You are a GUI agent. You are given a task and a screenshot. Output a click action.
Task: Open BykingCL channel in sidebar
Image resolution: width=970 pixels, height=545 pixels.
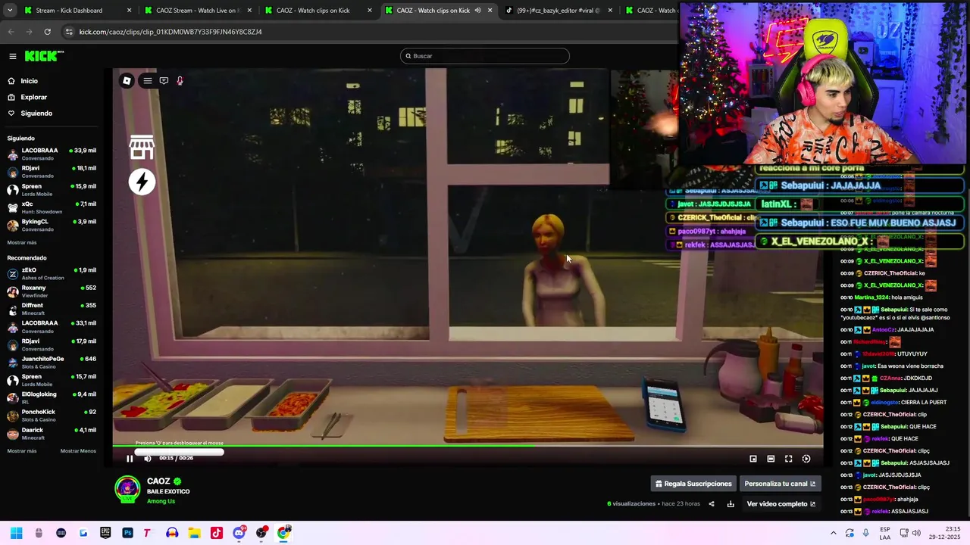tap(52, 225)
